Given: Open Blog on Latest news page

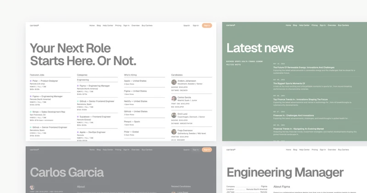Looking at the screenshot, I should (x=295, y=25).
